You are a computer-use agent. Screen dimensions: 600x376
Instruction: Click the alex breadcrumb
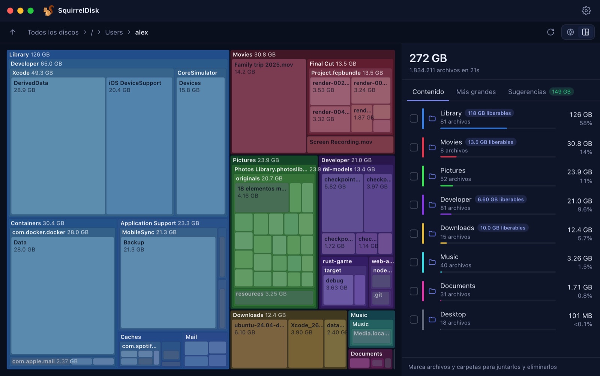141,32
